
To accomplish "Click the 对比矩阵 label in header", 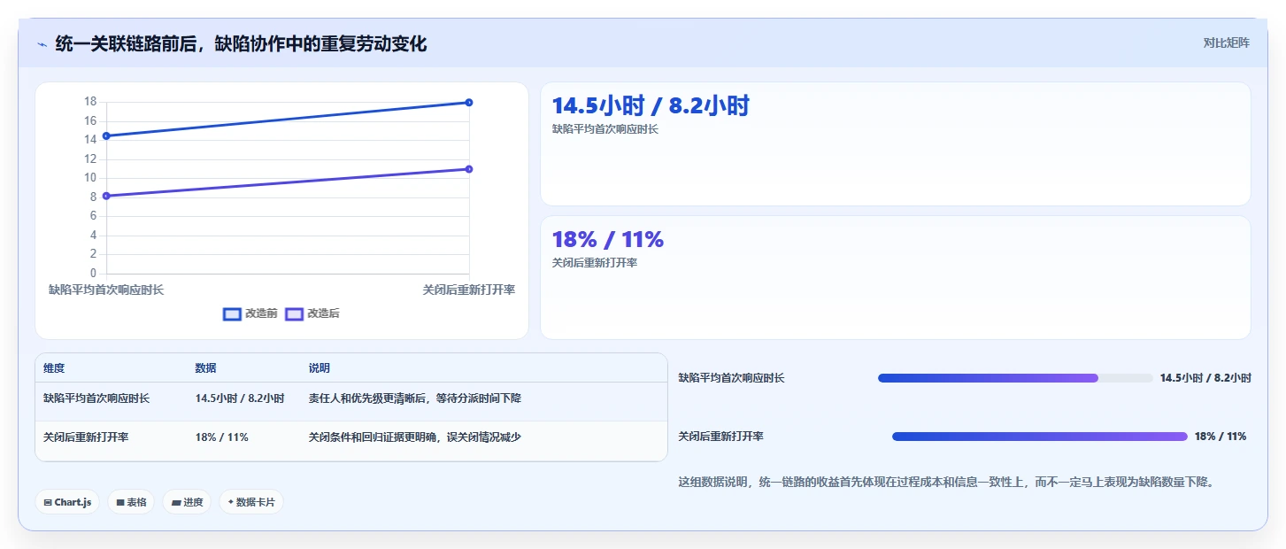I will 1226,43.
